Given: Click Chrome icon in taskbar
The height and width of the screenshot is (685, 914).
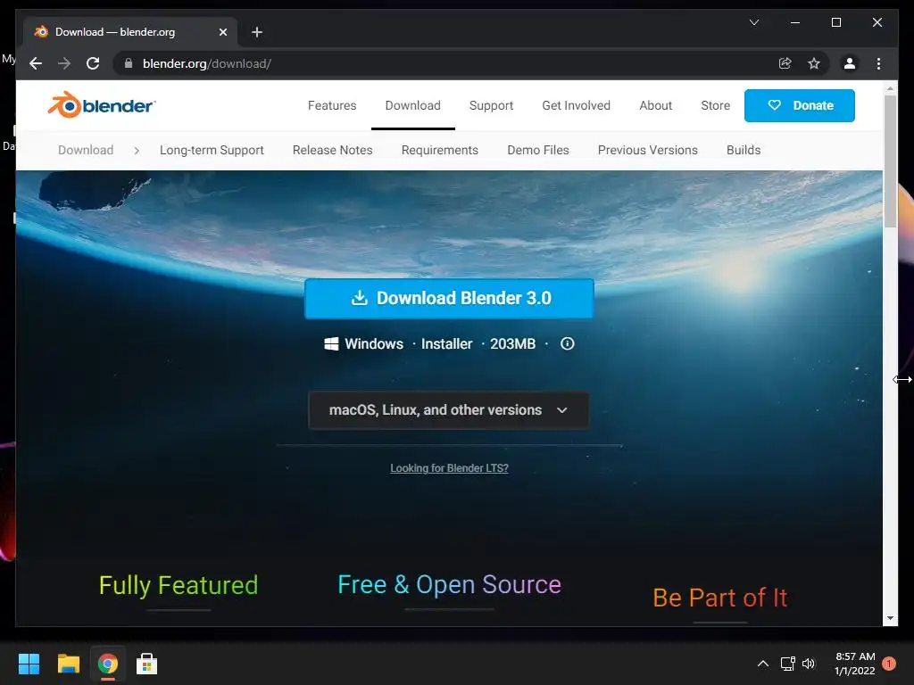Looking at the screenshot, I should 108,664.
